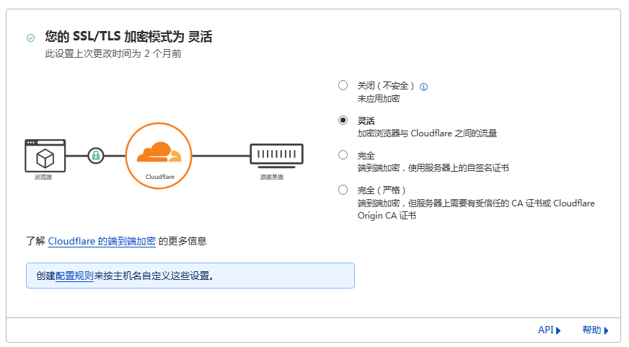The width and height of the screenshot is (629, 347).
Task: Click the green checkmark status icon
Action: pos(30,38)
